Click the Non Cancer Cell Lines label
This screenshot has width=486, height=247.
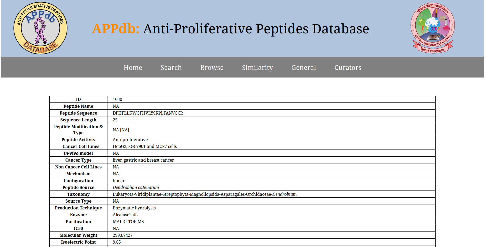pos(78,167)
